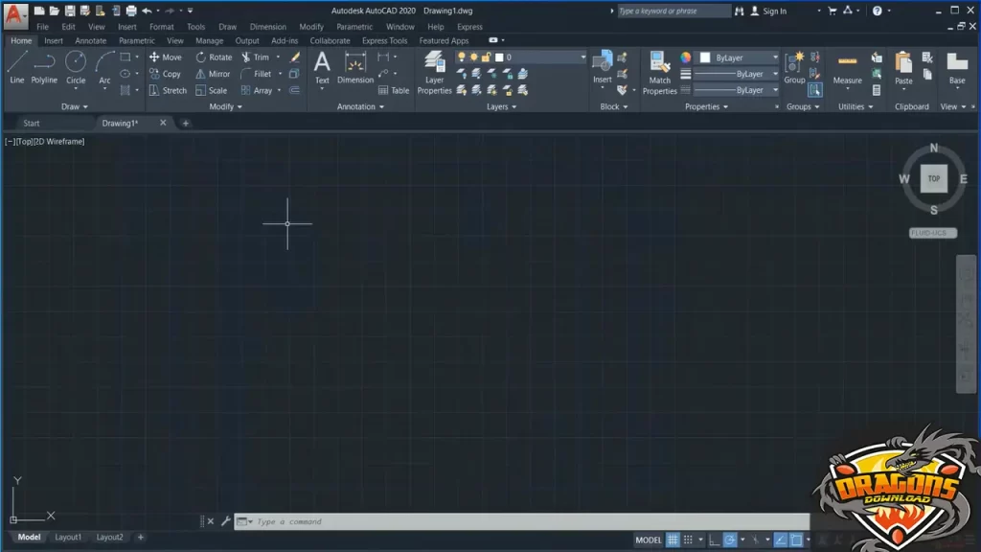Click Sign In
Screen dimensions: 981x552
coord(774,11)
